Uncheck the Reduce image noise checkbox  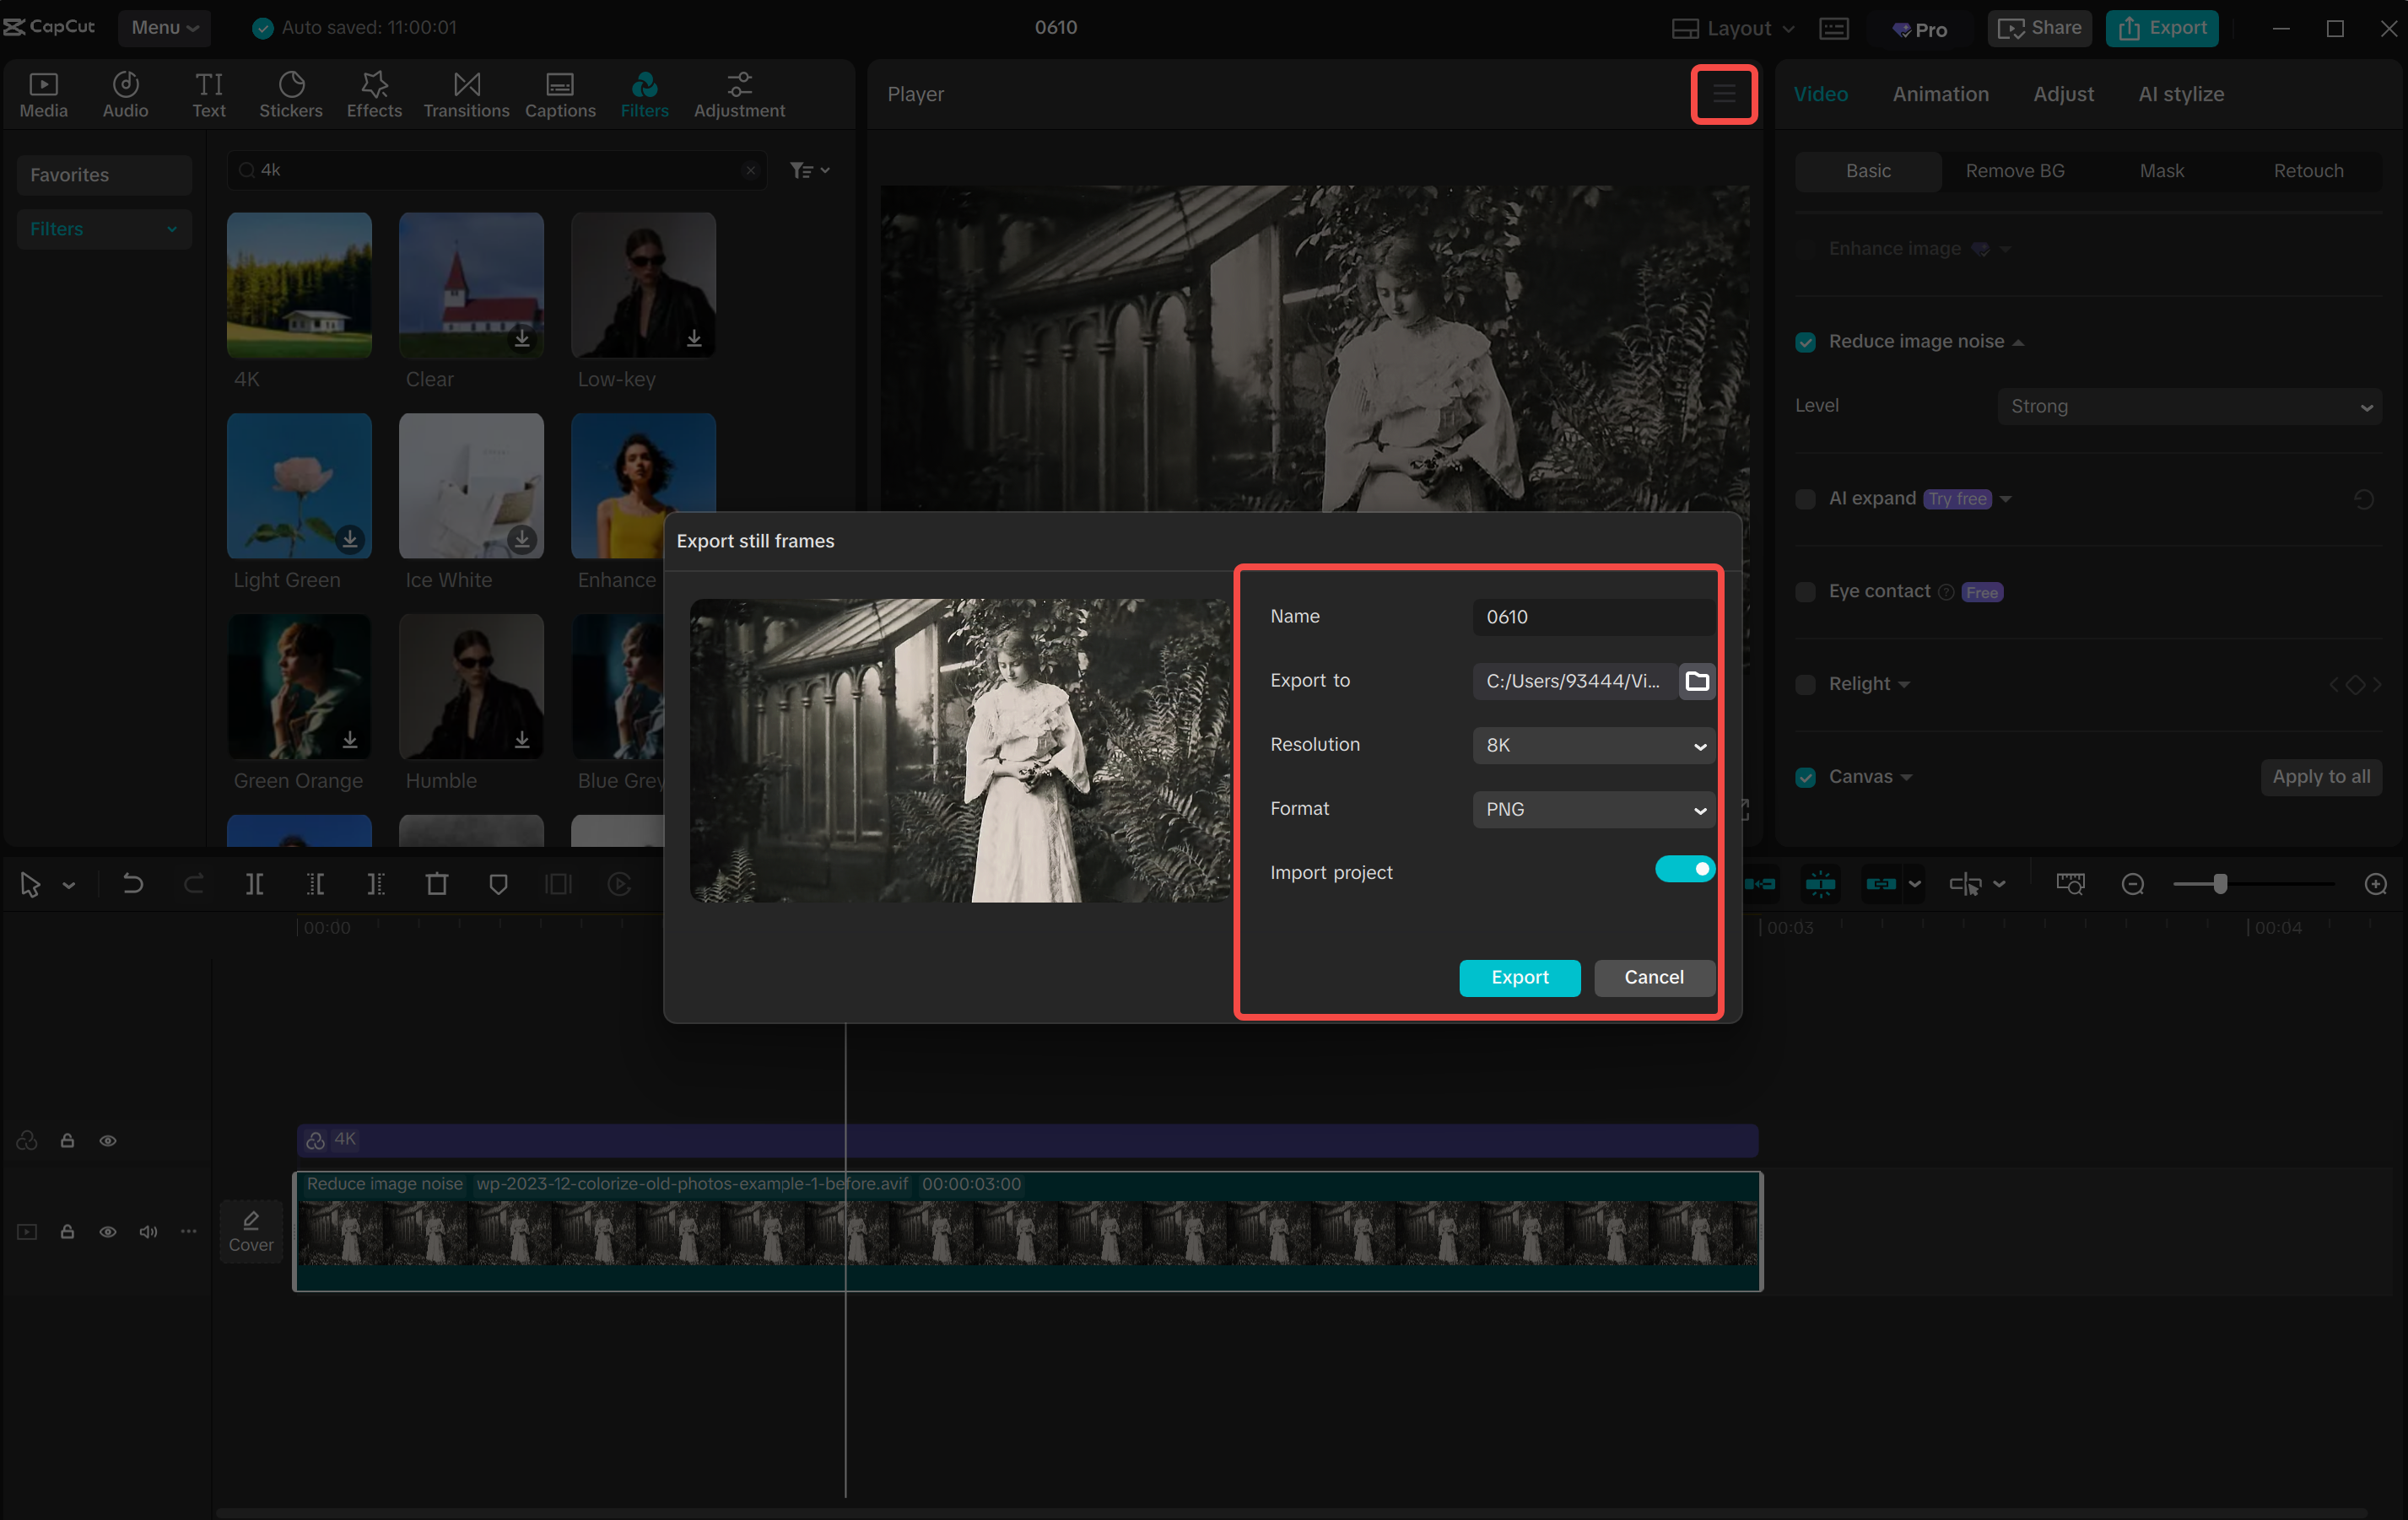coord(1806,342)
